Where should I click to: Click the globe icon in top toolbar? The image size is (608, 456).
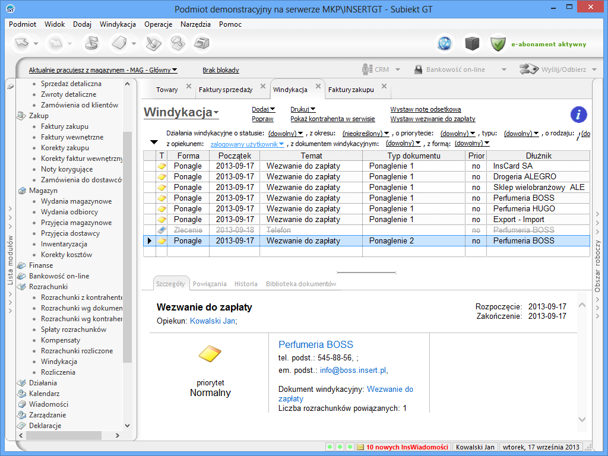point(444,43)
